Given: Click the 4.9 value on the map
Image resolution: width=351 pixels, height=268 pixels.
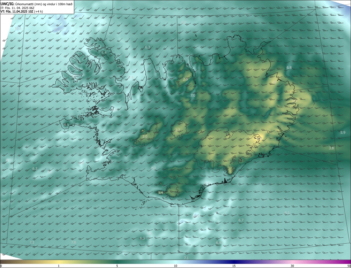Looking at the screenshot, I should pyautogui.click(x=66, y=125).
